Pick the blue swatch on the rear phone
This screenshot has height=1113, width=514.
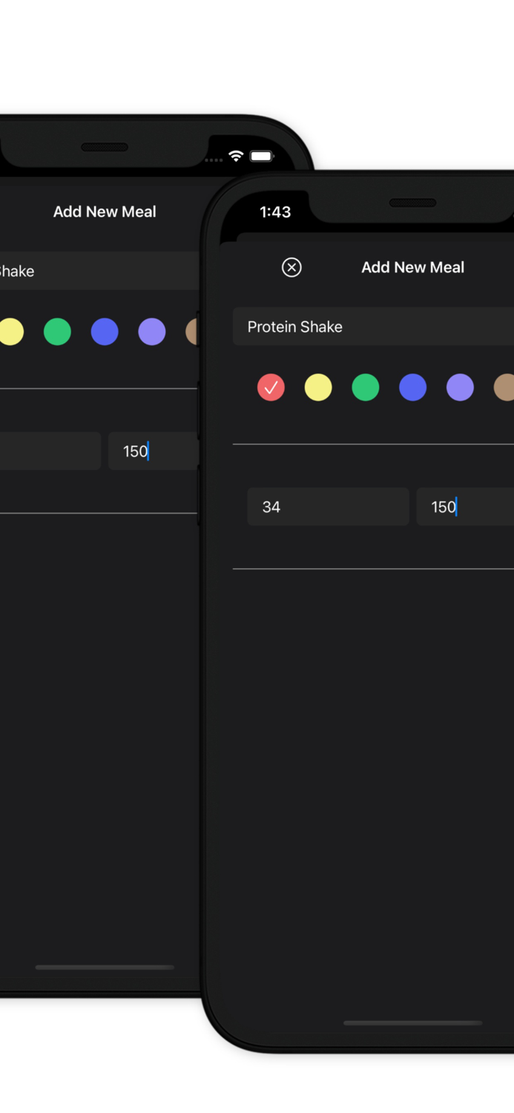pos(105,332)
